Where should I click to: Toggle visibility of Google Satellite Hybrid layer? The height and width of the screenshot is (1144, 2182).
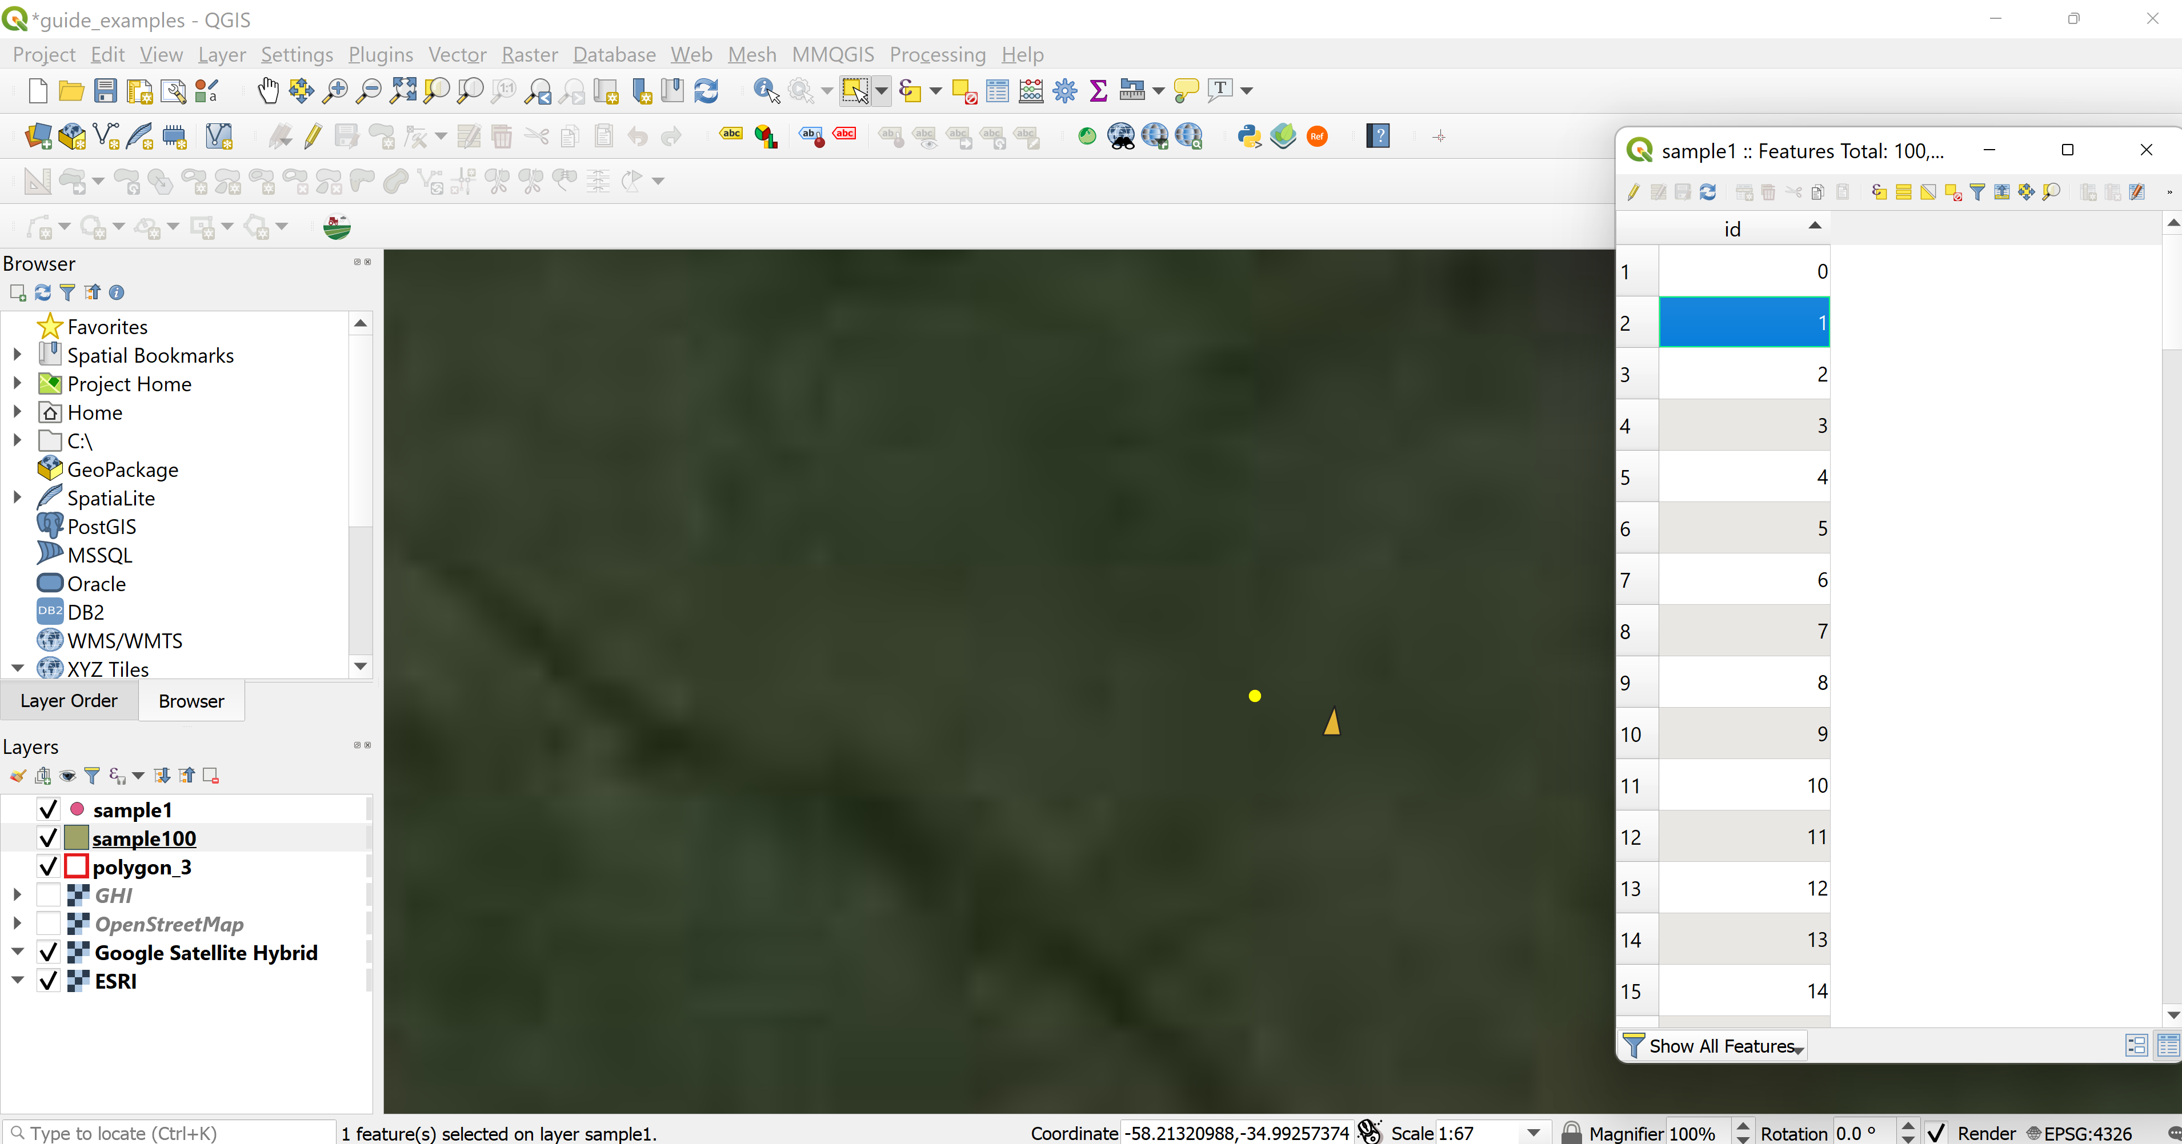[x=49, y=952]
